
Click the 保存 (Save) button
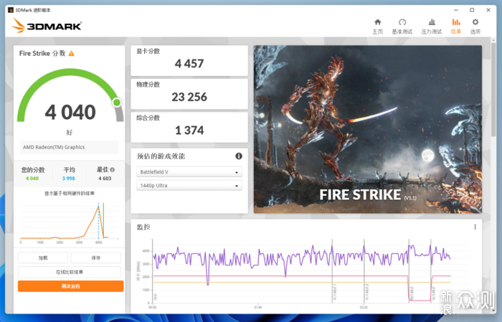pos(95,257)
